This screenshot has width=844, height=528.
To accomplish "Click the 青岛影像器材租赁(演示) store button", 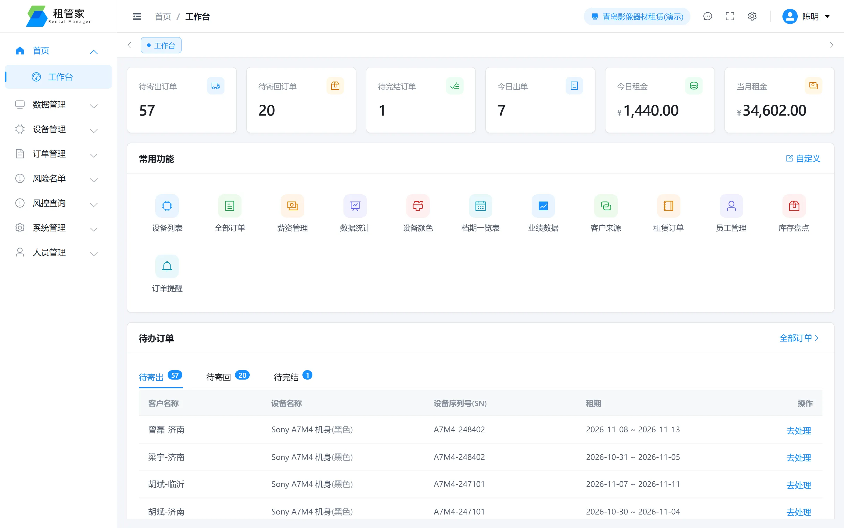I will 637,16.
